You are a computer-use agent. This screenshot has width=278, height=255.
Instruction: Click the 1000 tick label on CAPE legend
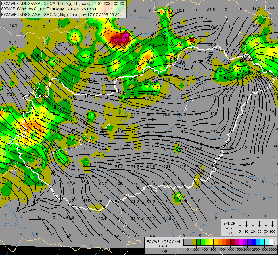[x=230, y=250]
